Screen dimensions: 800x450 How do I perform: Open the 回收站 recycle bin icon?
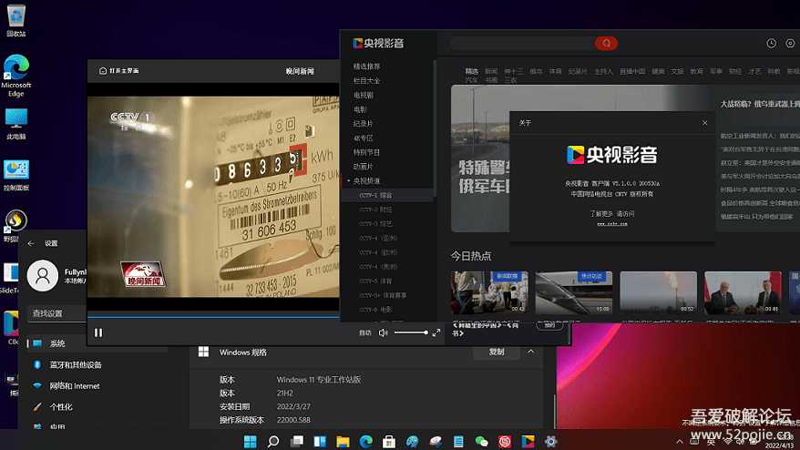coord(15,20)
